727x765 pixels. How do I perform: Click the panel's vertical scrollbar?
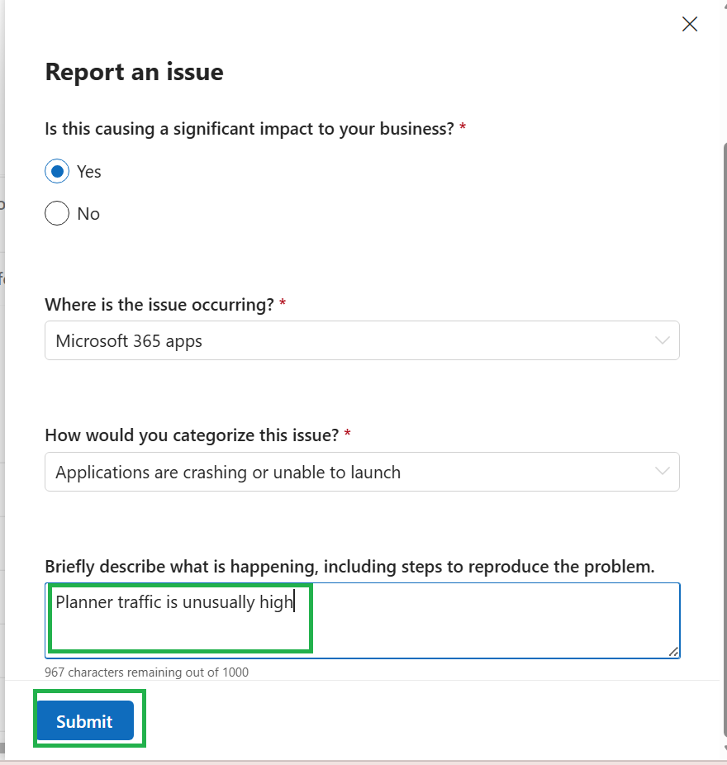click(x=724, y=440)
